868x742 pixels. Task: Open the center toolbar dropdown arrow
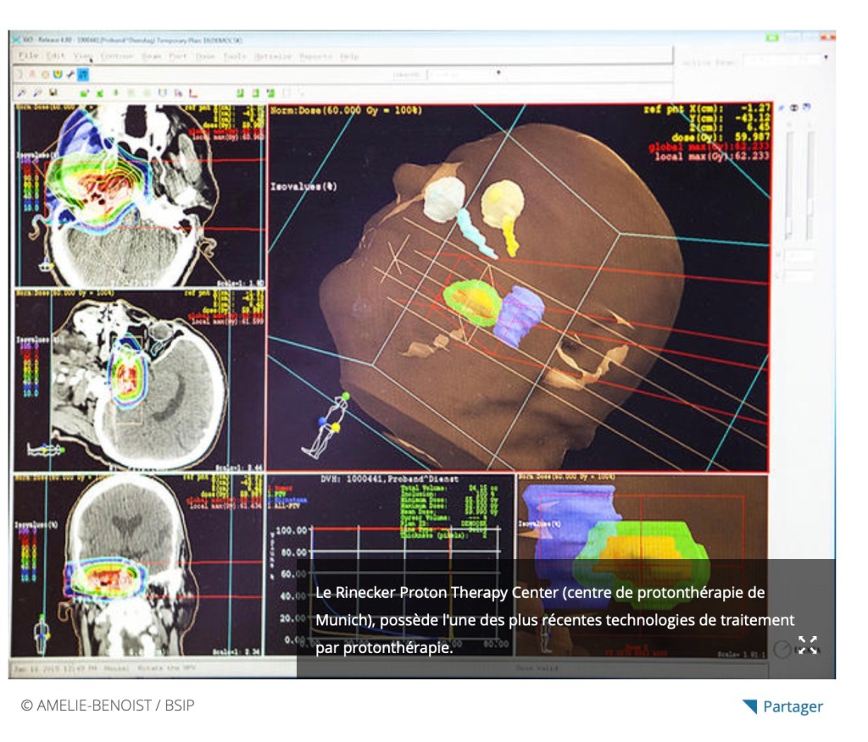(x=498, y=74)
